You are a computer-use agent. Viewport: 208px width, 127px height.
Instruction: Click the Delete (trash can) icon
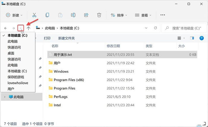(x=99, y=15)
